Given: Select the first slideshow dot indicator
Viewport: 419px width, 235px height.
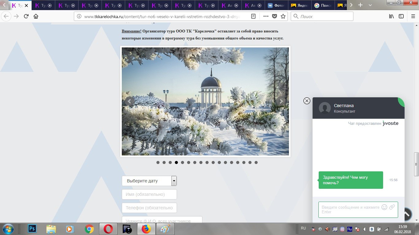Looking at the screenshot, I should (158, 162).
